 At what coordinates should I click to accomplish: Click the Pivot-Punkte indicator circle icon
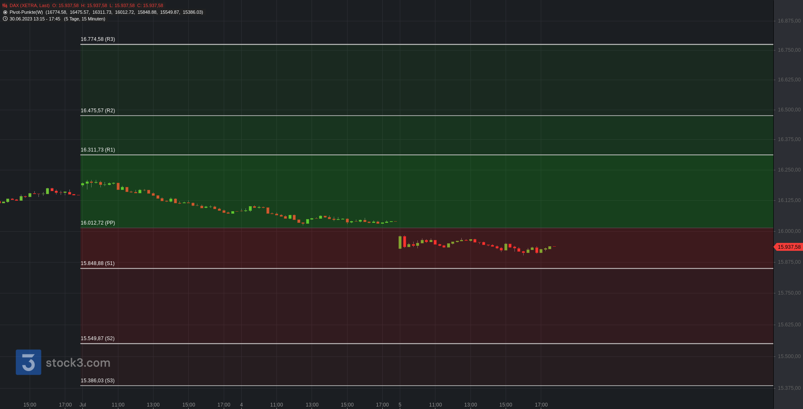pyautogui.click(x=5, y=13)
